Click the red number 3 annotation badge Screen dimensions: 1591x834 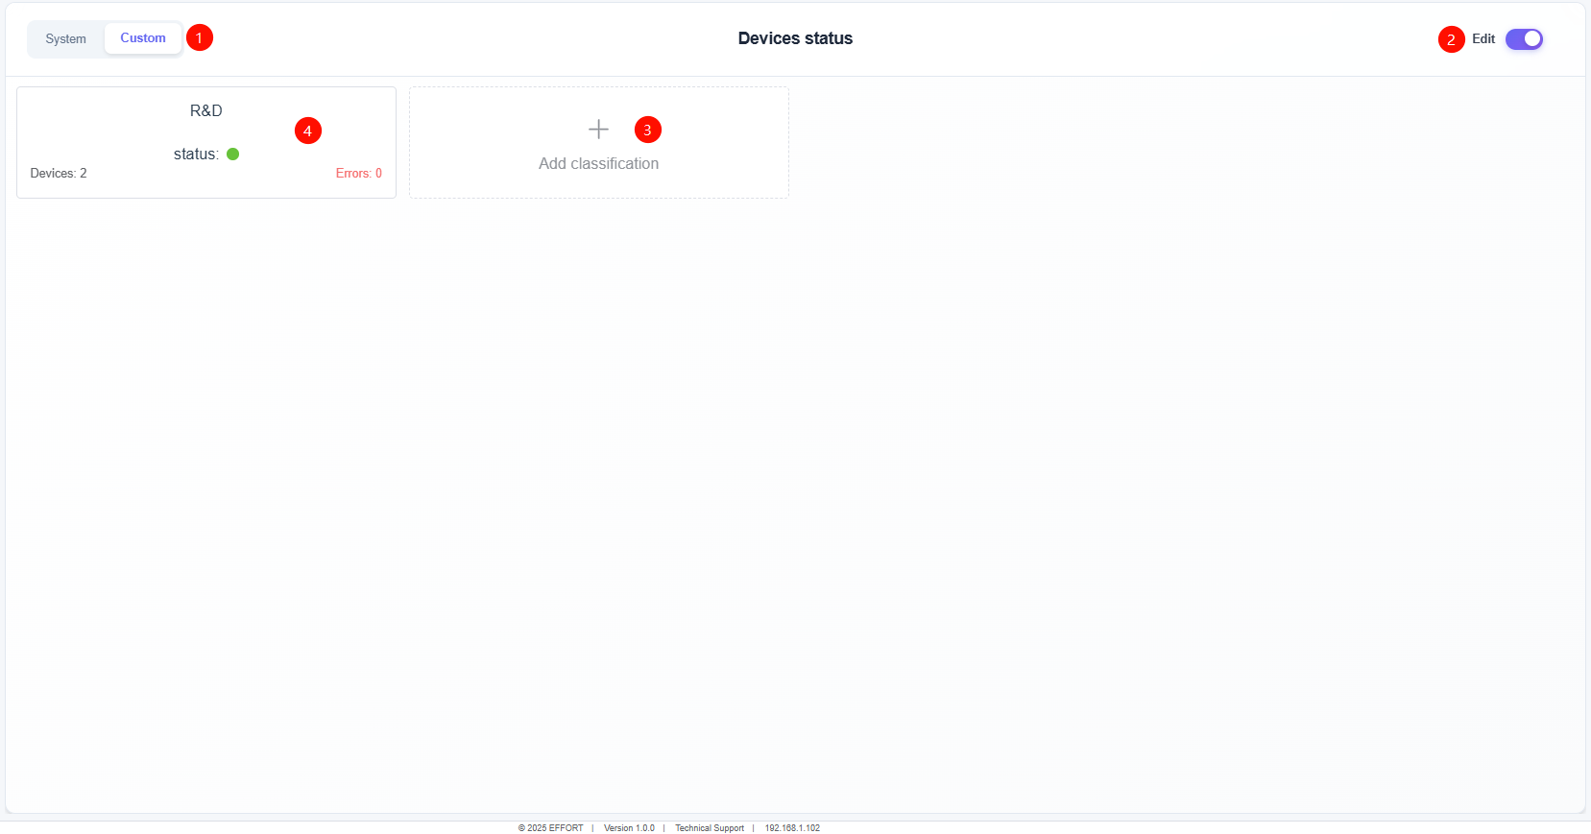coord(647,130)
